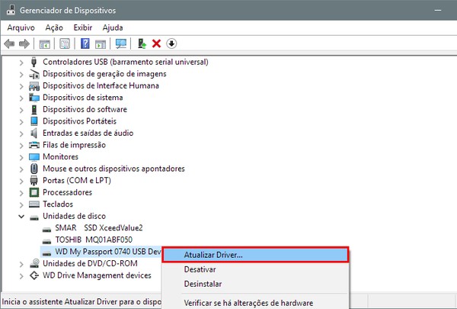The image size is (457, 309).
Task: Click the printer icon for Filas de impressão
Action: coord(34,145)
